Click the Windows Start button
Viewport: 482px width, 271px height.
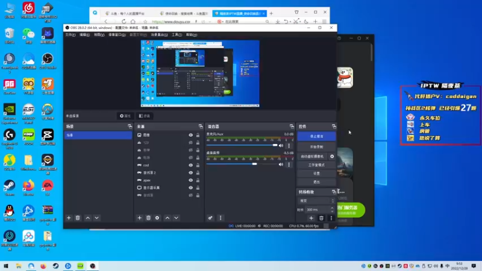tap(6, 266)
